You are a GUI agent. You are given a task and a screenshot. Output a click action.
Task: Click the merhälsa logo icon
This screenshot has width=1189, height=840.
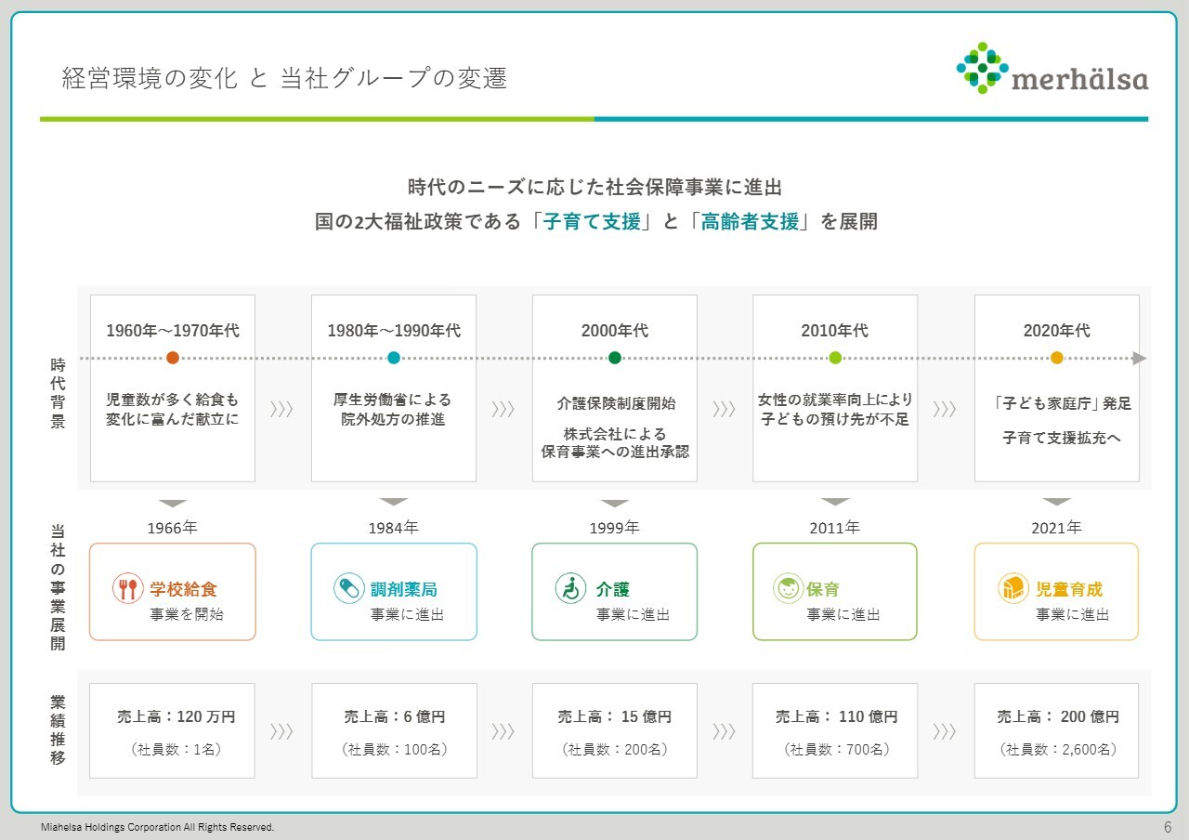[982, 68]
